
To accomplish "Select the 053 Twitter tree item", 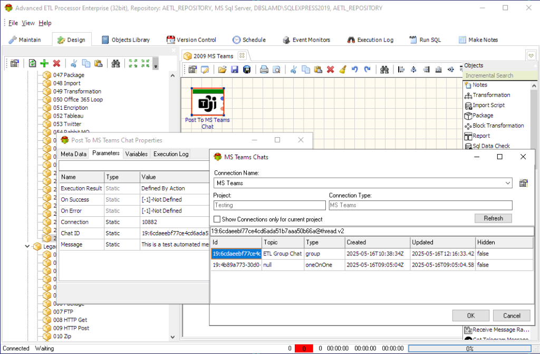I will 67,124.
